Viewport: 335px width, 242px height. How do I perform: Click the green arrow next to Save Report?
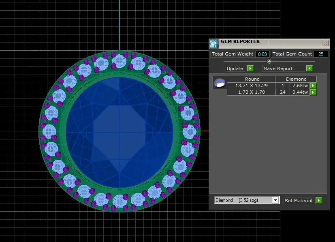(309, 69)
